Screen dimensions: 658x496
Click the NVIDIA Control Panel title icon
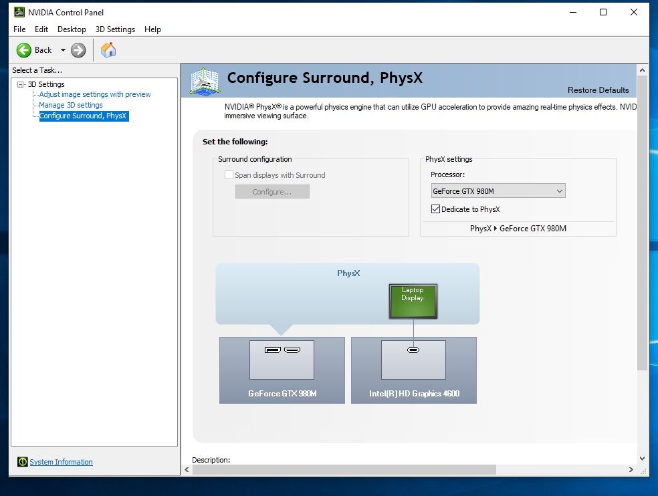[x=19, y=12]
